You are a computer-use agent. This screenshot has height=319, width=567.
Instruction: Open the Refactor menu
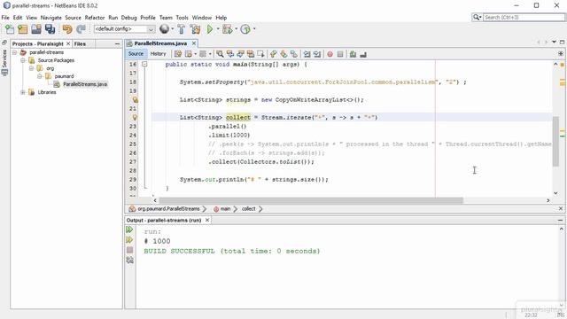click(95, 18)
